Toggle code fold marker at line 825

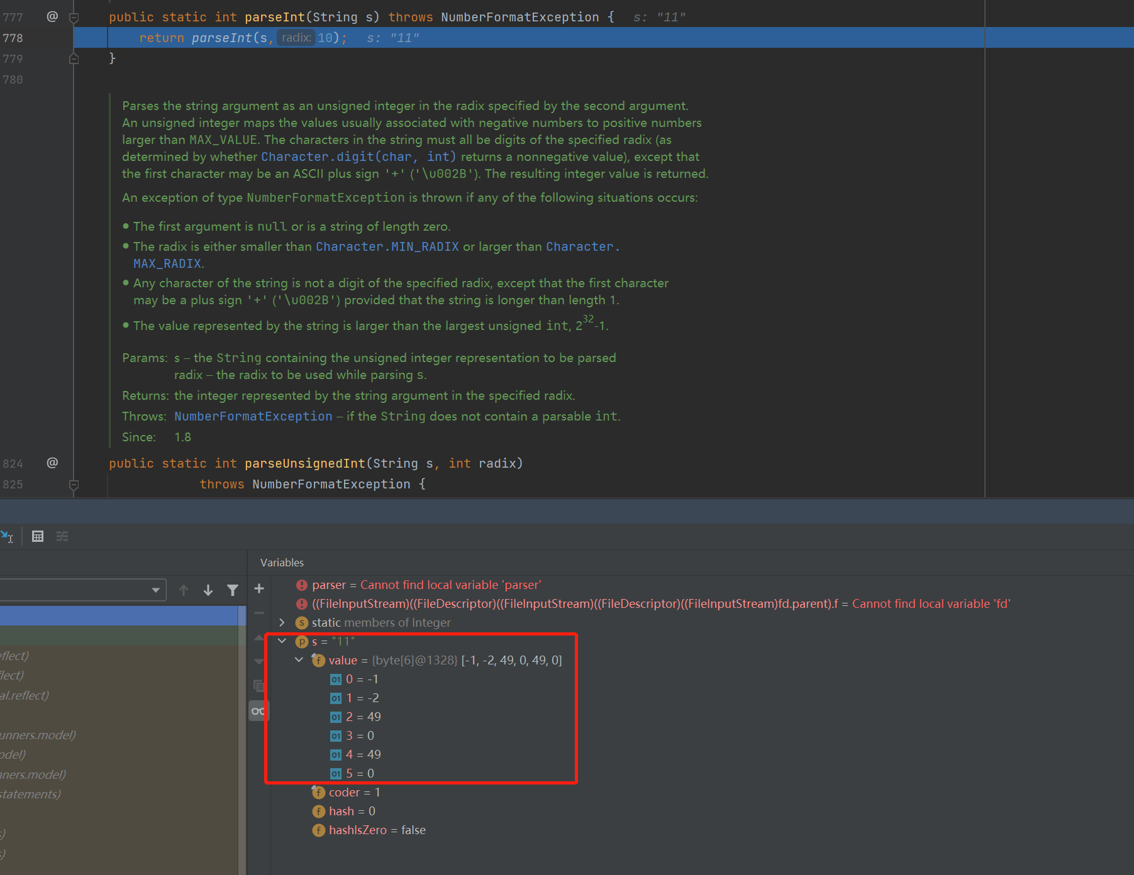74,485
